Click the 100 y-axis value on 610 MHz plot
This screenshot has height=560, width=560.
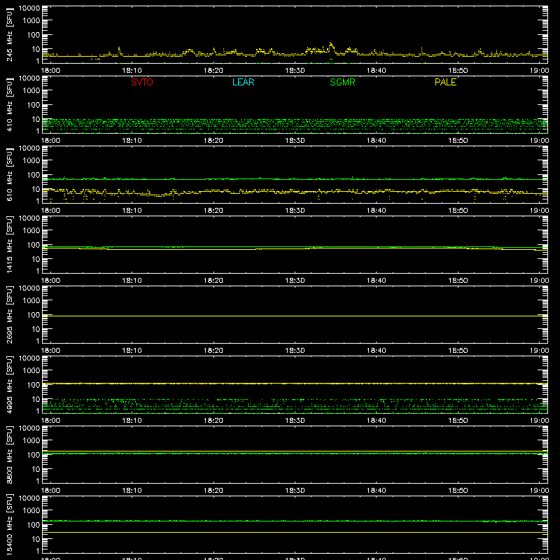pos(34,175)
